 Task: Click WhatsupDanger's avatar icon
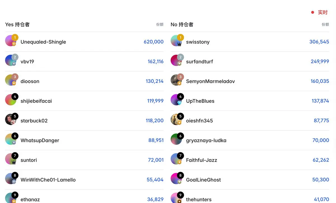tap(11, 139)
